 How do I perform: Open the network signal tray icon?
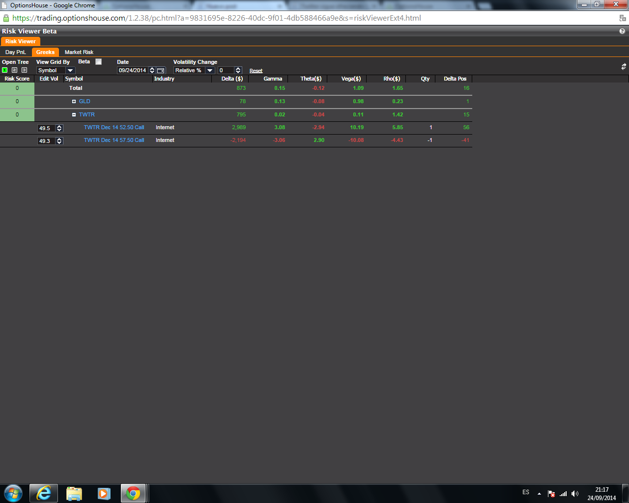point(563,494)
